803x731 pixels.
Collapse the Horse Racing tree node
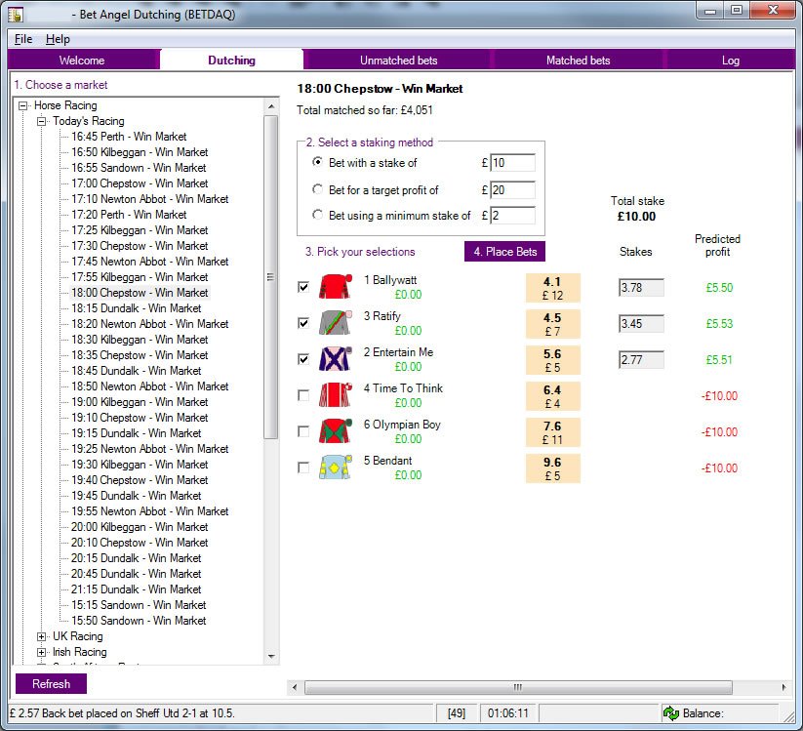[23, 105]
